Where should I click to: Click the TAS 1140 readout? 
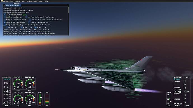[x=6, y=104]
